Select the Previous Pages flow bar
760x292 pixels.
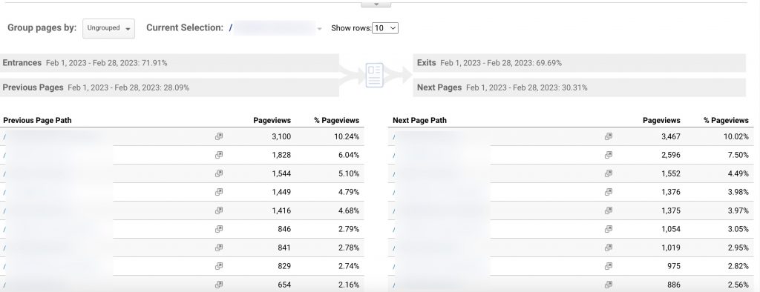(169, 87)
